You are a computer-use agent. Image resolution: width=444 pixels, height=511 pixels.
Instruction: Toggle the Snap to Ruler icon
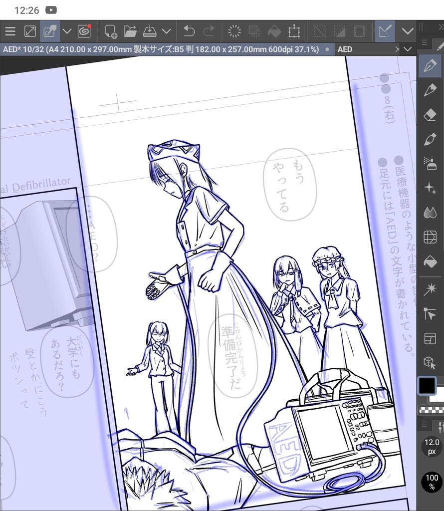pyautogui.click(x=385, y=31)
